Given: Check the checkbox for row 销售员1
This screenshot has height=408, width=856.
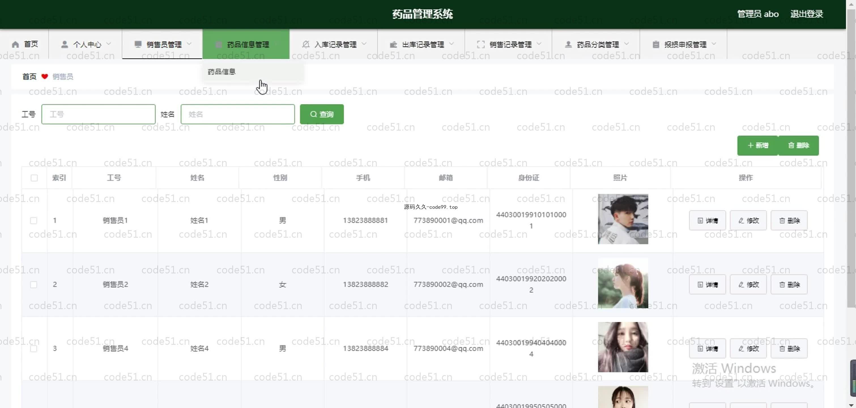Looking at the screenshot, I should pyautogui.click(x=33, y=220).
